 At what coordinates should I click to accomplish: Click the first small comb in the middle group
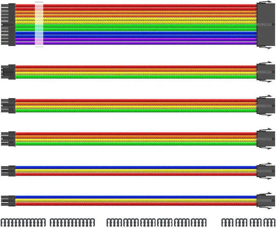pyautogui.click(x=114, y=222)
